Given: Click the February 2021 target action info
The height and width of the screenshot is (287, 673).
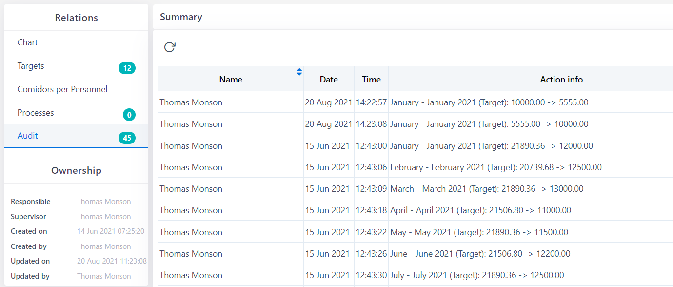Looking at the screenshot, I should click(496, 167).
